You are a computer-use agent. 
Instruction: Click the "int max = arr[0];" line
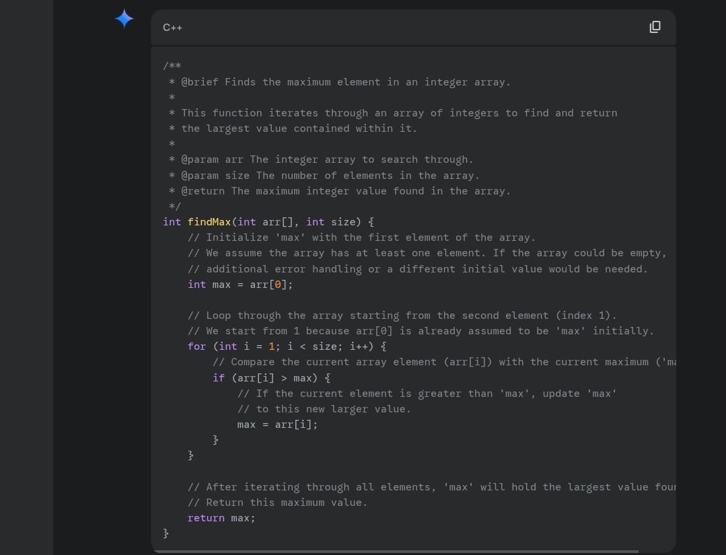click(240, 285)
